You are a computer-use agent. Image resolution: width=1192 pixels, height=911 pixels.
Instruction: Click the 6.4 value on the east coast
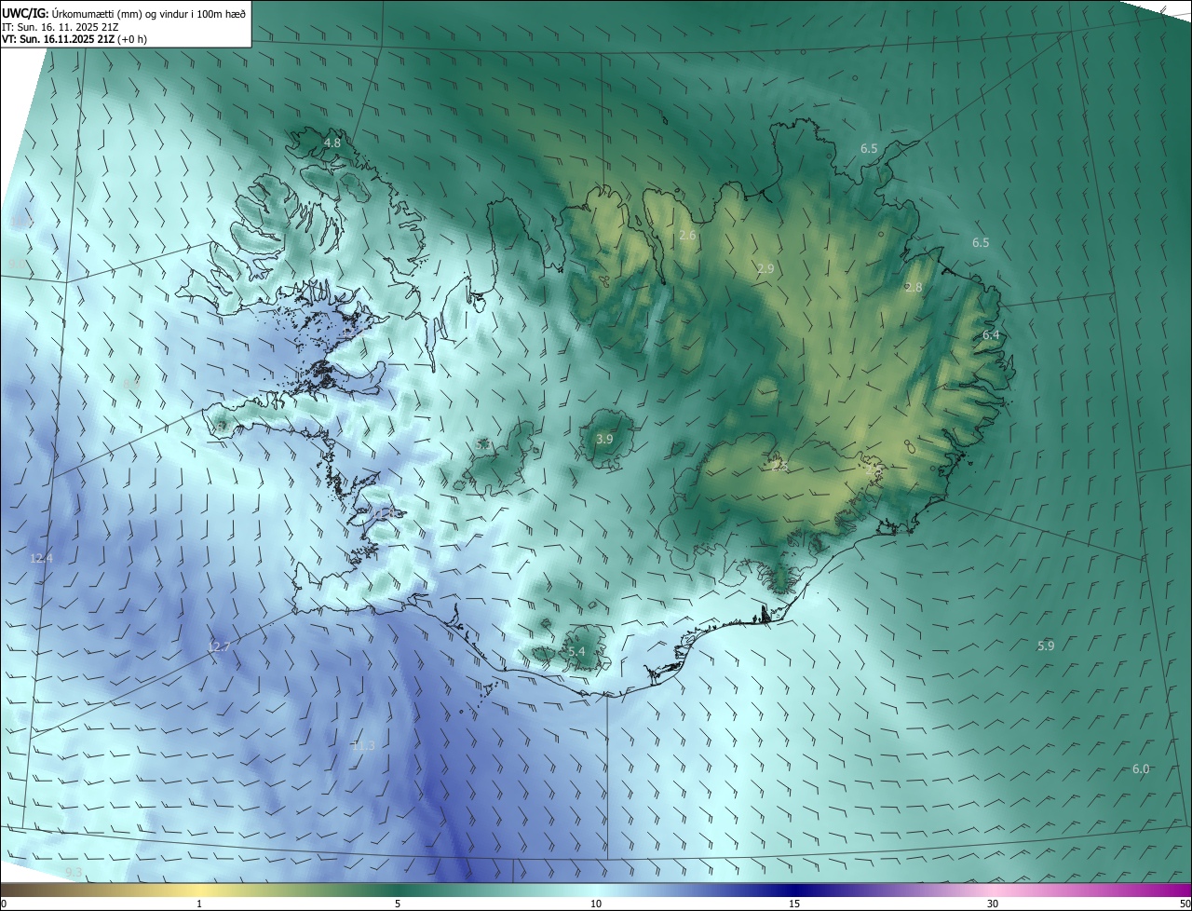point(991,335)
